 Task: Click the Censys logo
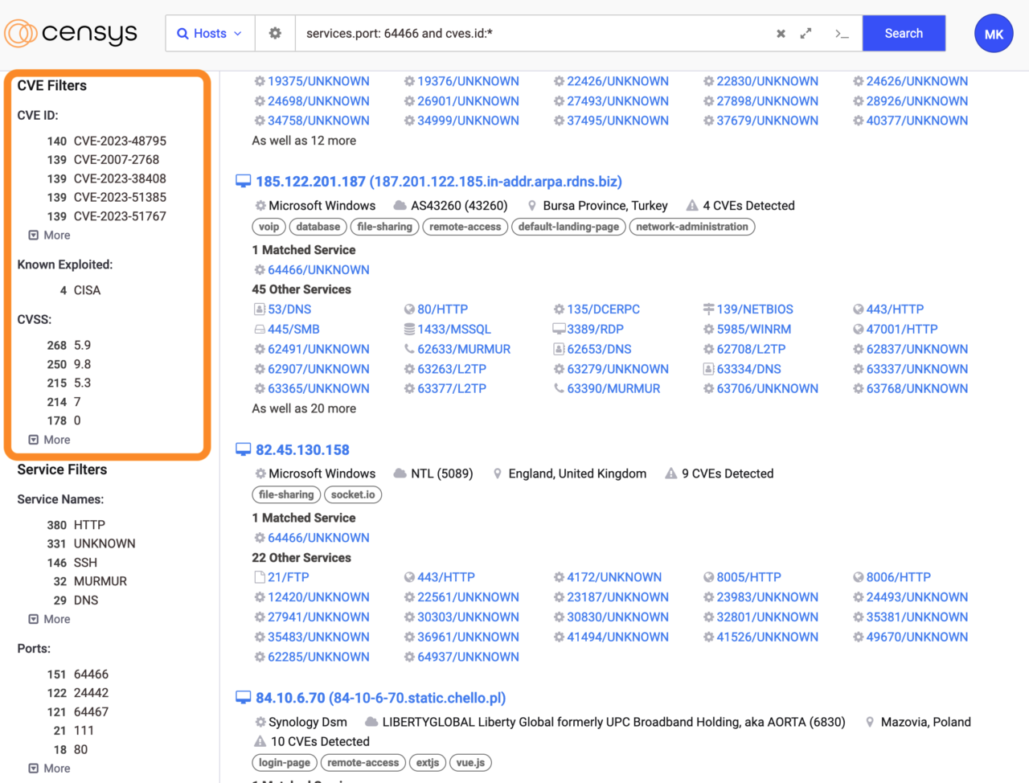(x=71, y=34)
